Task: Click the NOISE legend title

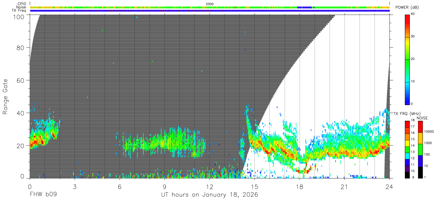Action: tap(422, 118)
